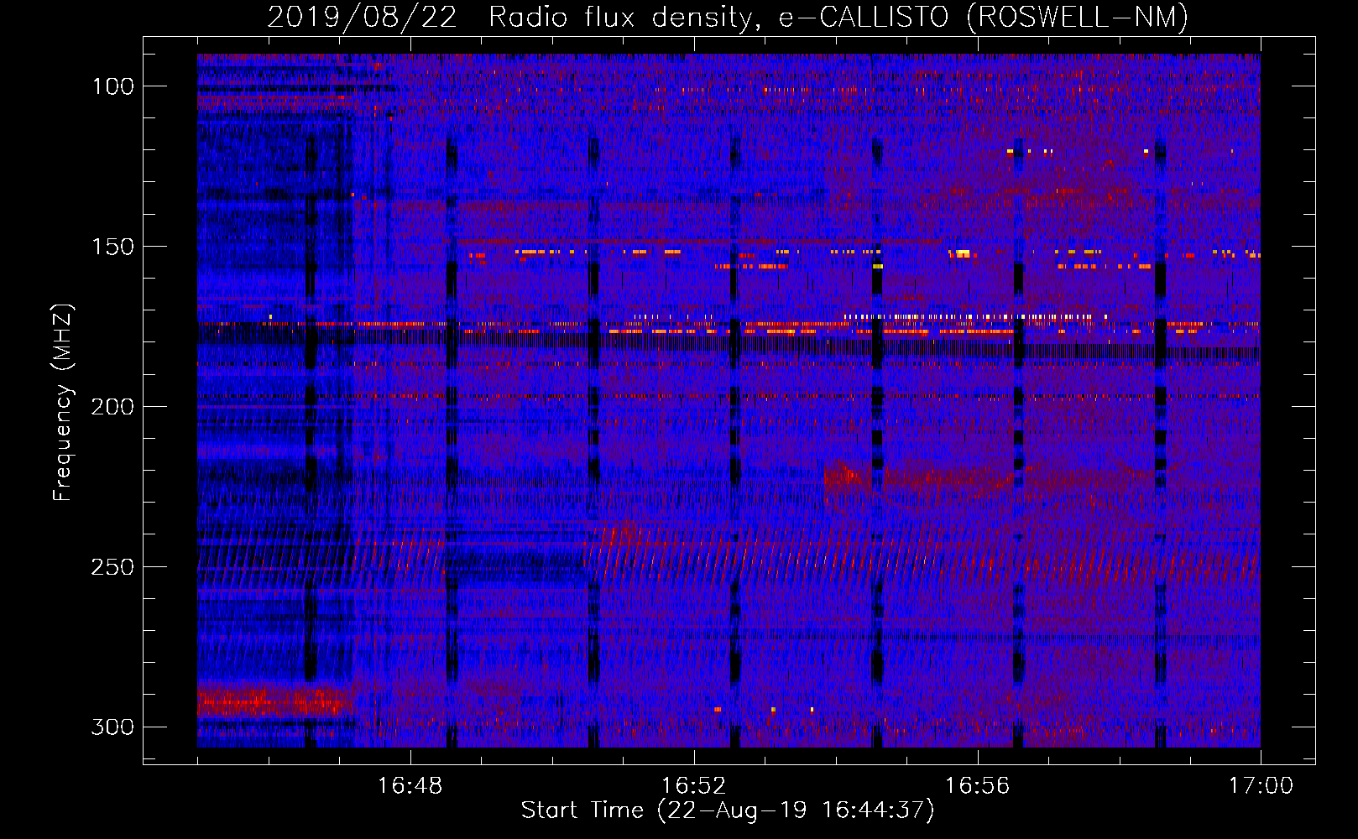Select the 250 MHz frequency tick label

tap(112, 567)
